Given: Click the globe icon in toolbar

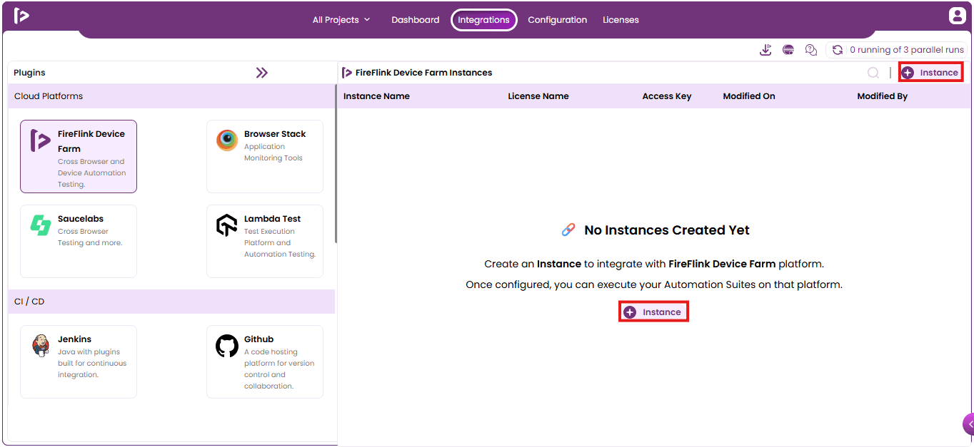Looking at the screenshot, I should pos(788,50).
